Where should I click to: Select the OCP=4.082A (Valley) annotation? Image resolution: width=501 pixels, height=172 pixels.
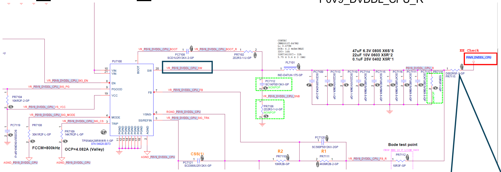(x=84, y=149)
